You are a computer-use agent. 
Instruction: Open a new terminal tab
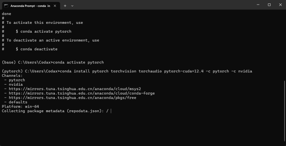coord(65,6)
